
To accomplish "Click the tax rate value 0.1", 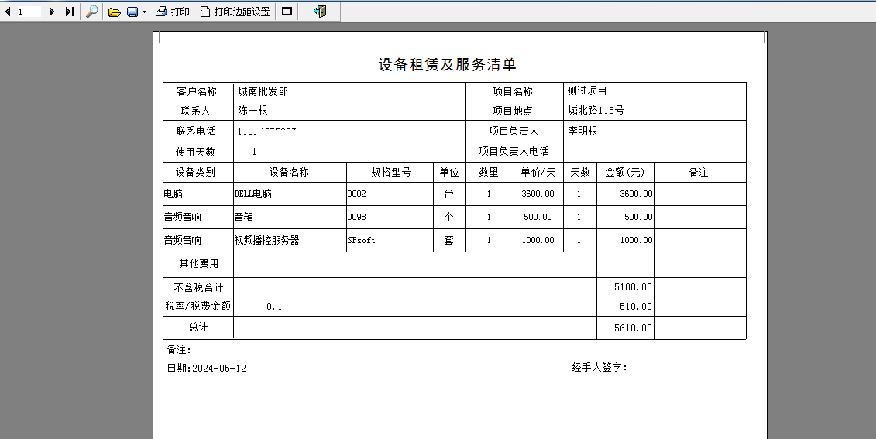I will point(274,306).
